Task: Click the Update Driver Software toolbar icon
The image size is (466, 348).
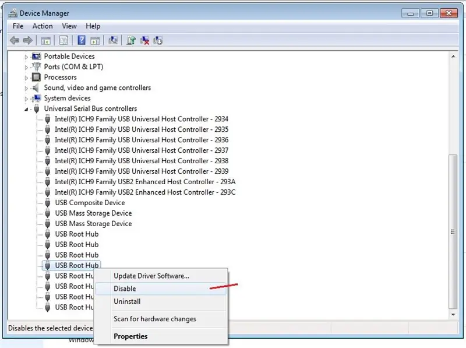Action: tap(130, 40)
